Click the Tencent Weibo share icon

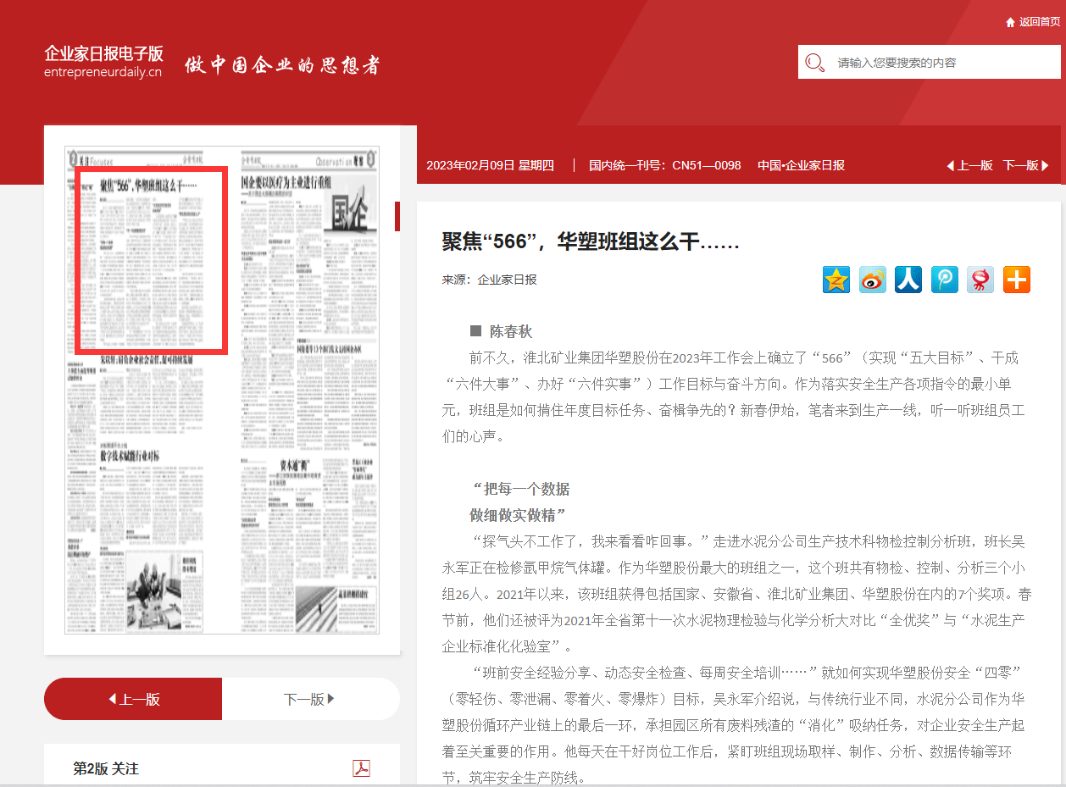pos(944,280)
